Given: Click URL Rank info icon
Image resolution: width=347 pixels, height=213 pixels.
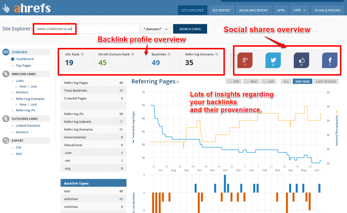Looking at the screenshot, I should [x=82, y=54].
